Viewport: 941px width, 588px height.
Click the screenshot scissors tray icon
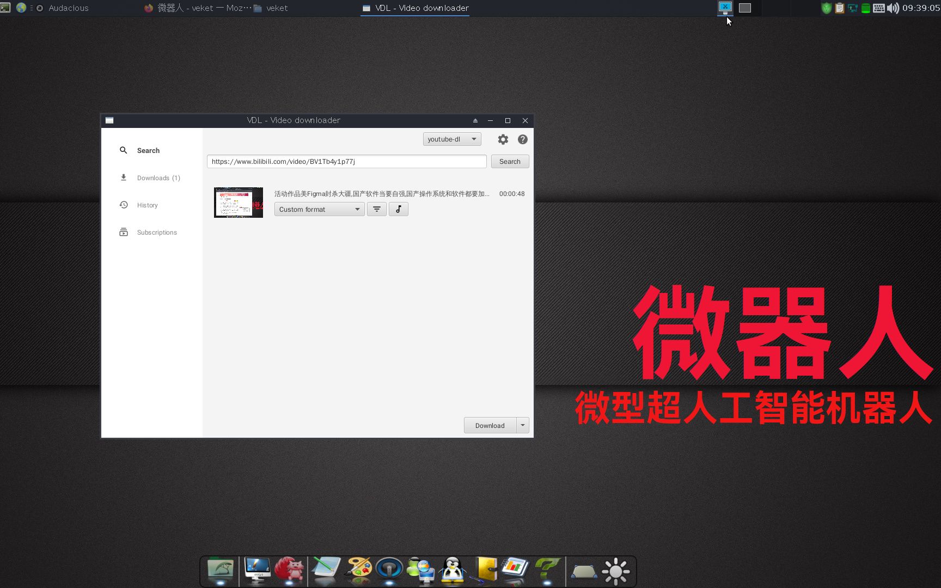point(725,8)
